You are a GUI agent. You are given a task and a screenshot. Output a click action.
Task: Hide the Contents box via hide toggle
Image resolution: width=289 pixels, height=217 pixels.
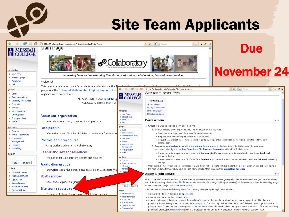click(160, 101)
